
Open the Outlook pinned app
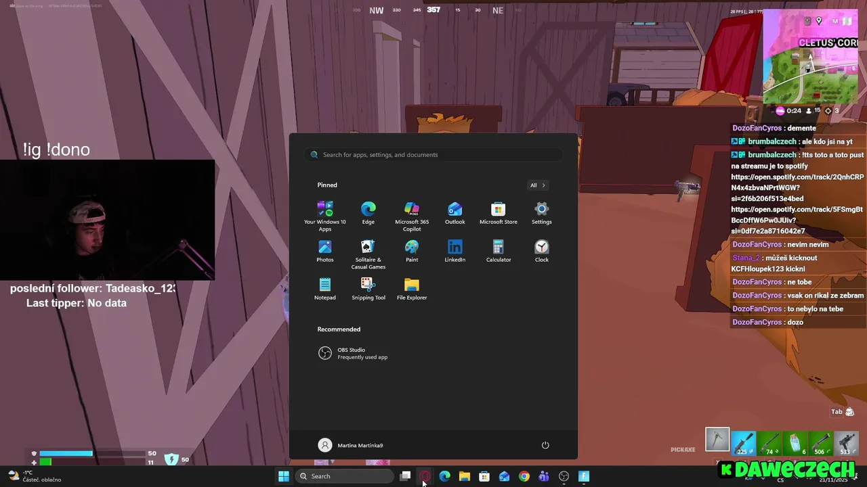tap(454, 213)
